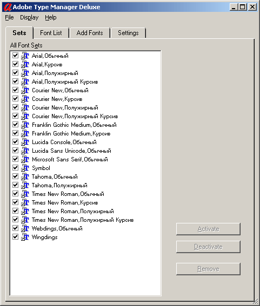Open the Display menu
Image resolution: width=260 pixels, height=306 pixels.
tap(29, 18)
